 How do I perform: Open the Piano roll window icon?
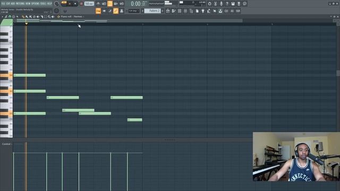click(174, 11)
